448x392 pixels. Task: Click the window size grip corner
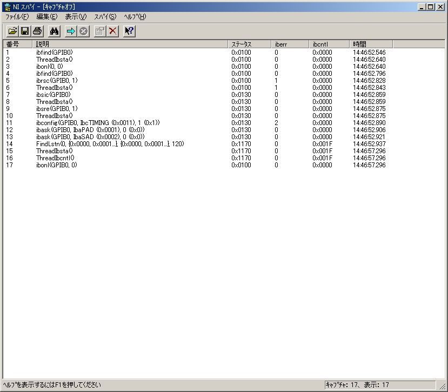click(x=442, y=386)
